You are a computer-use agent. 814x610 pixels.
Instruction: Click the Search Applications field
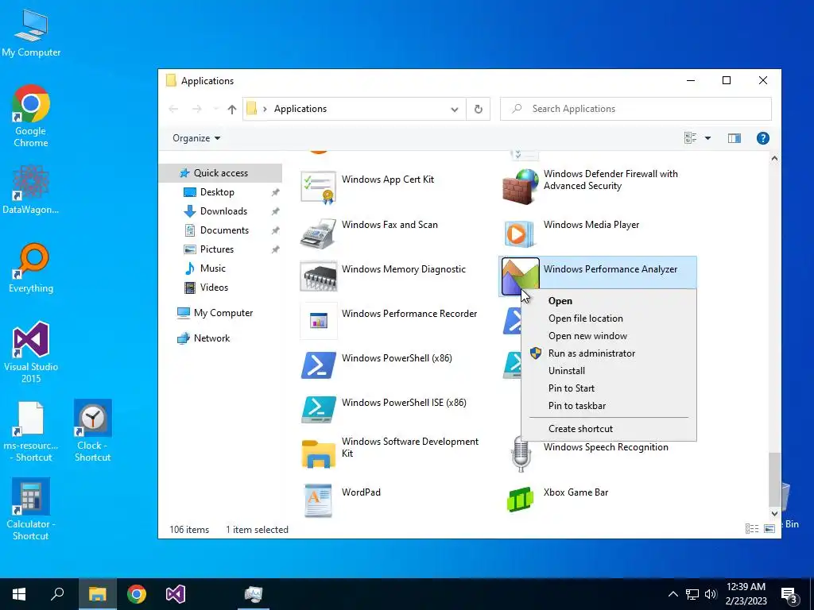click(x=635, y=109)
